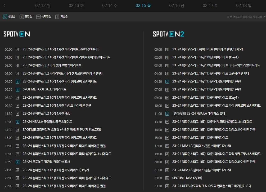Click the currently selected 02.15 목 tab indicator
The width and height of the screenshot is (266, 192).
pos(143,5)
